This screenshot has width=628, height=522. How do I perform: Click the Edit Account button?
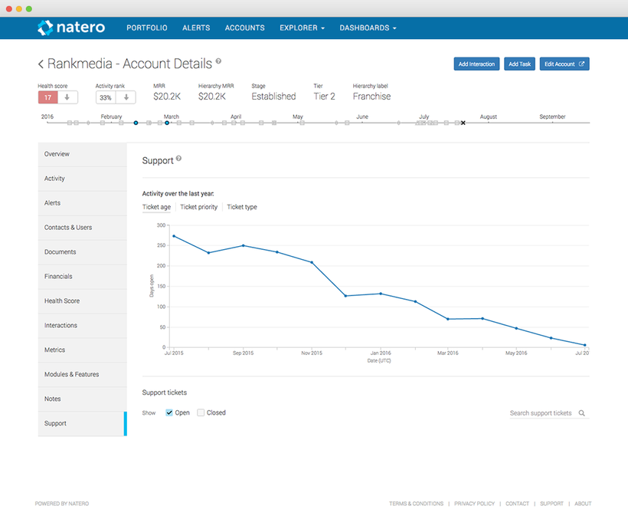tap(564, 64)
